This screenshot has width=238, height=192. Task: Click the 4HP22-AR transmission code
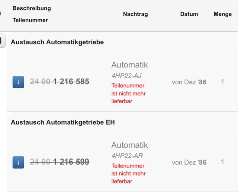point(127,155)
